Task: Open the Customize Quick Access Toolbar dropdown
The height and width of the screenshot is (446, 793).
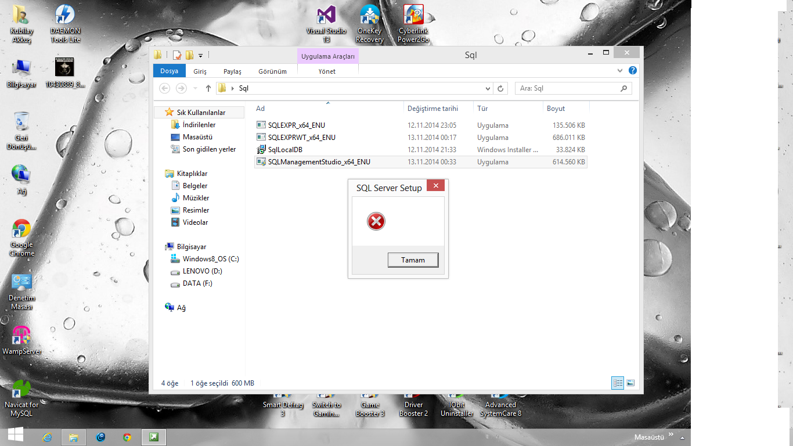Action: 200,56
